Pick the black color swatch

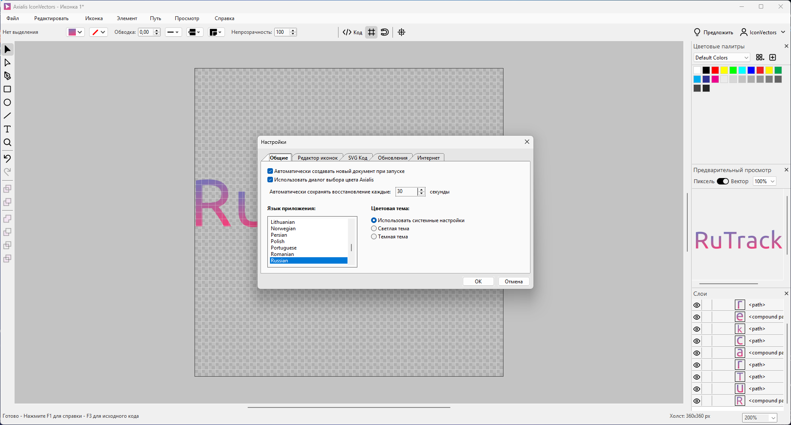click(x=706, y=70)
